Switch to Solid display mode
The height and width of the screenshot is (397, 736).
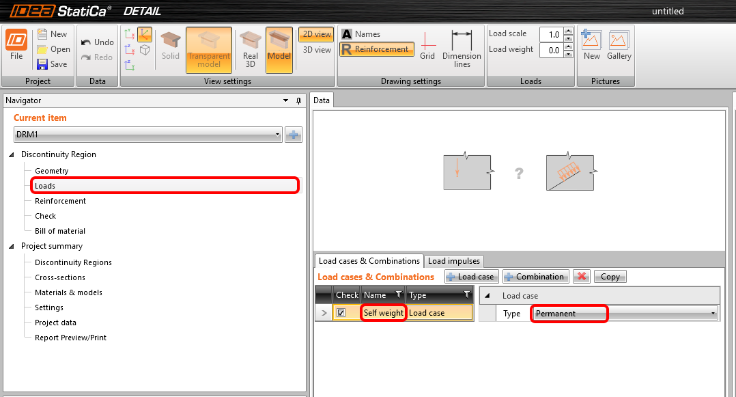[171, 46]
